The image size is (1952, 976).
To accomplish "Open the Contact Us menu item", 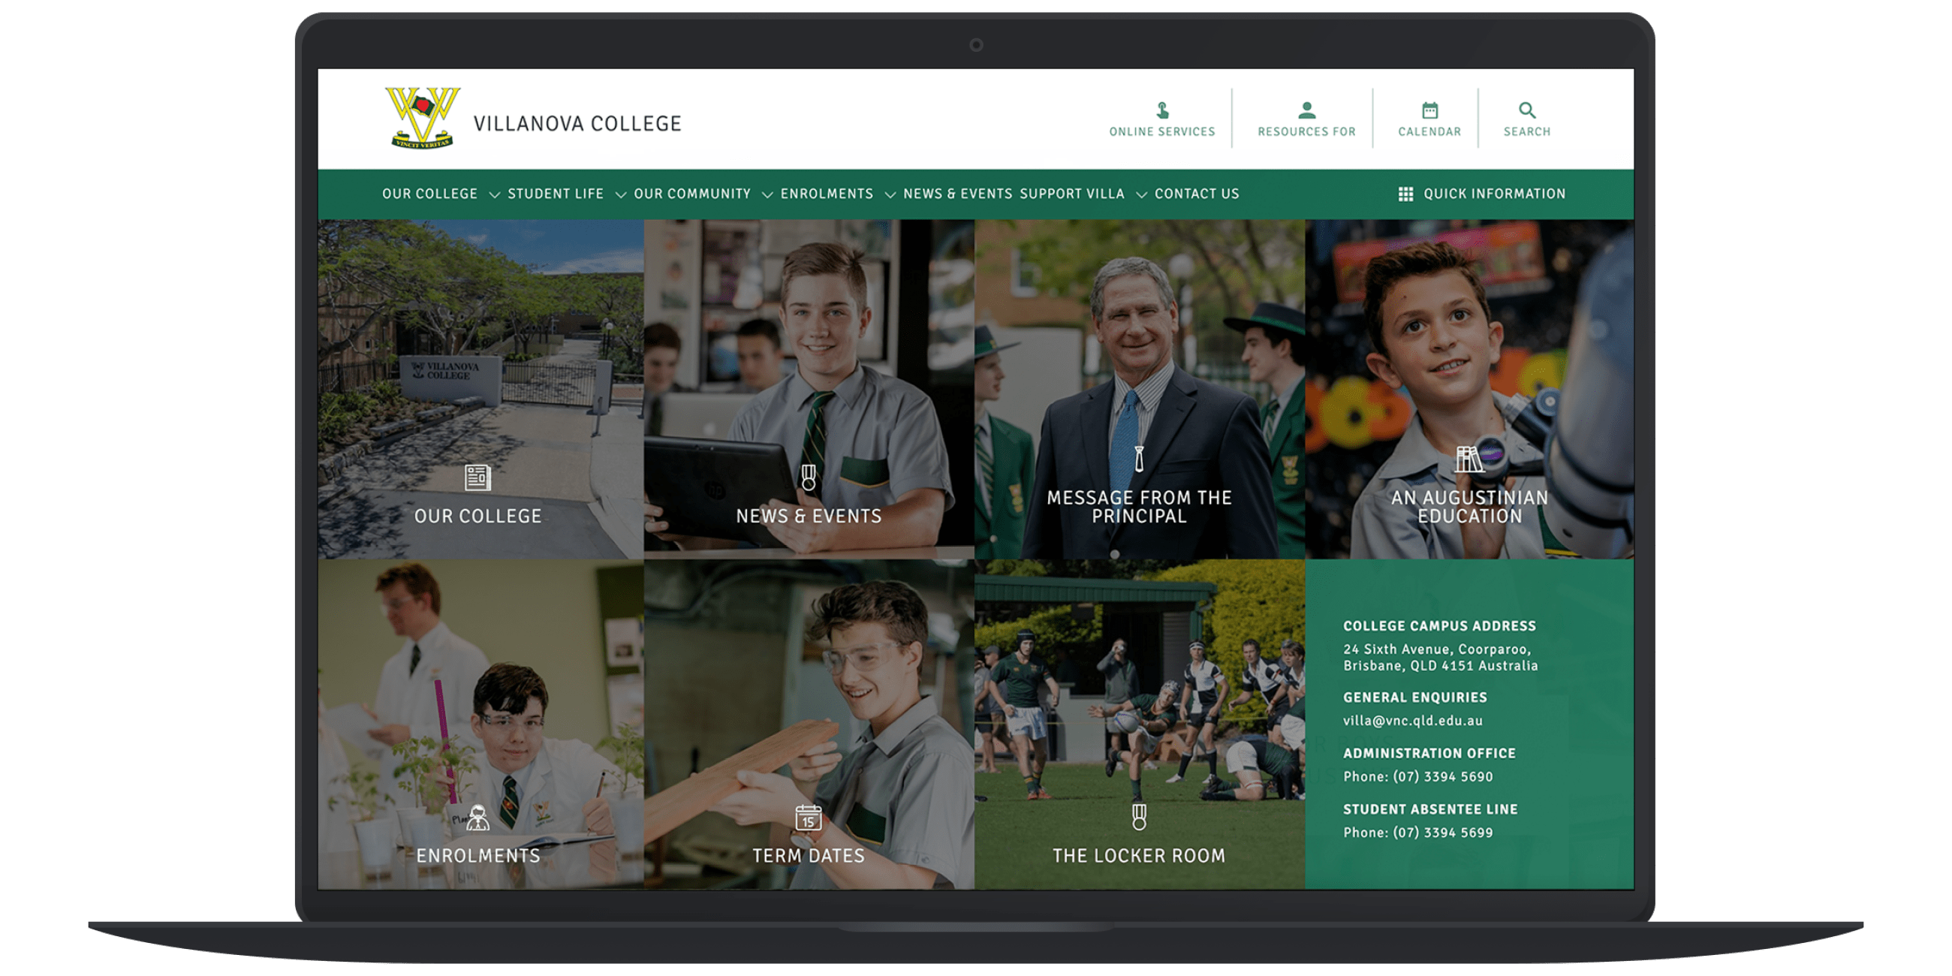I will (1197, 194).
